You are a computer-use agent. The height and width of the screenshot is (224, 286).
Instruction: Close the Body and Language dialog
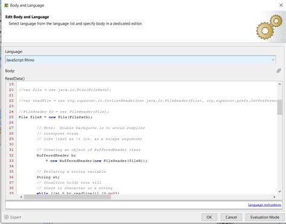(x=281, y=5)
